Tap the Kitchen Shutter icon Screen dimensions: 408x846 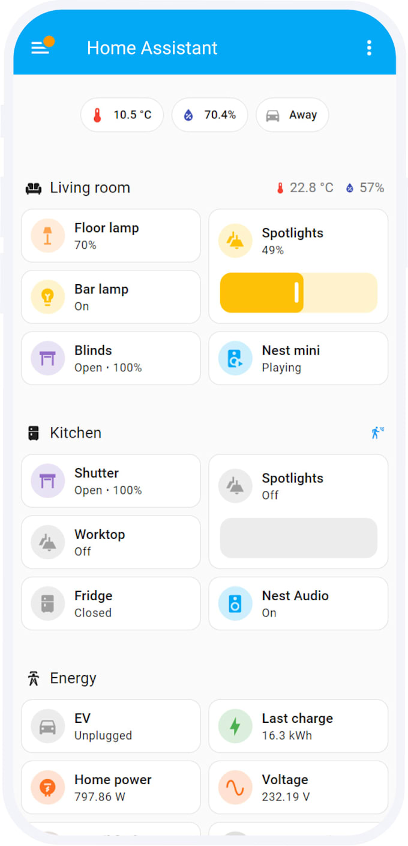click(x=48, y=481)
